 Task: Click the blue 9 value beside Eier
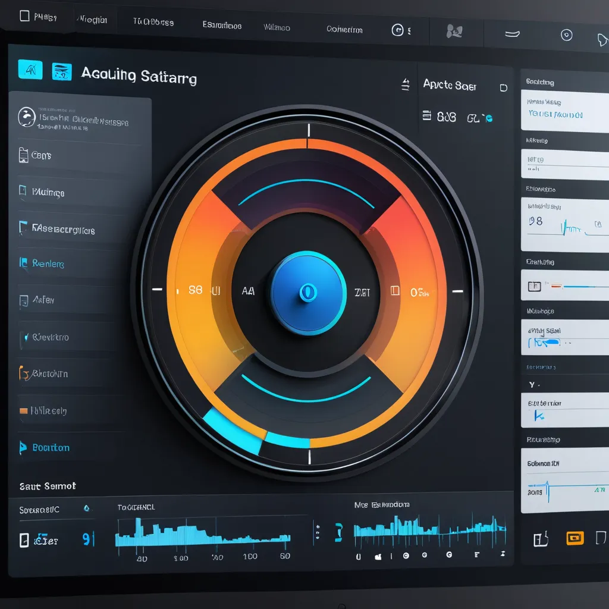86,539
